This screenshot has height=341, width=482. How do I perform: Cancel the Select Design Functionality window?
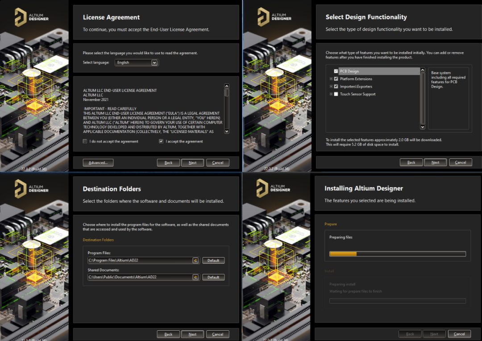tap(461, 162)
